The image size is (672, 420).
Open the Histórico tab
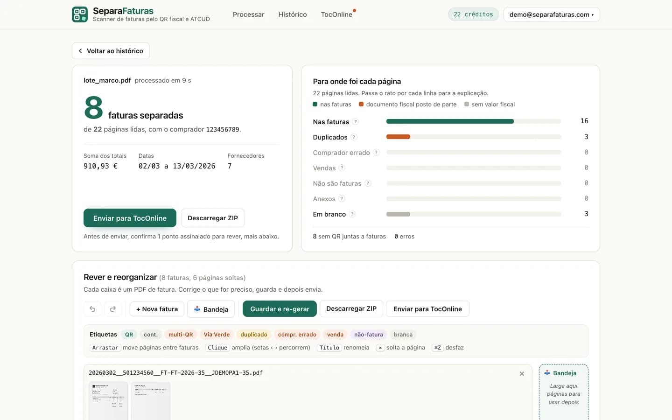click(x=293, y=14)
